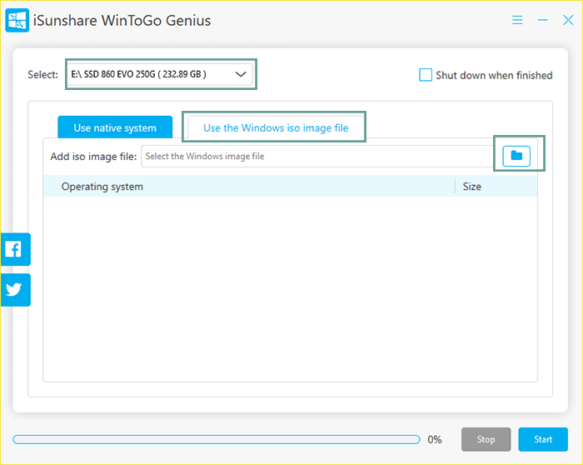The image size is (583, 465).
Task: Open the Twitter share icon
Action: (x=15, y=290)
